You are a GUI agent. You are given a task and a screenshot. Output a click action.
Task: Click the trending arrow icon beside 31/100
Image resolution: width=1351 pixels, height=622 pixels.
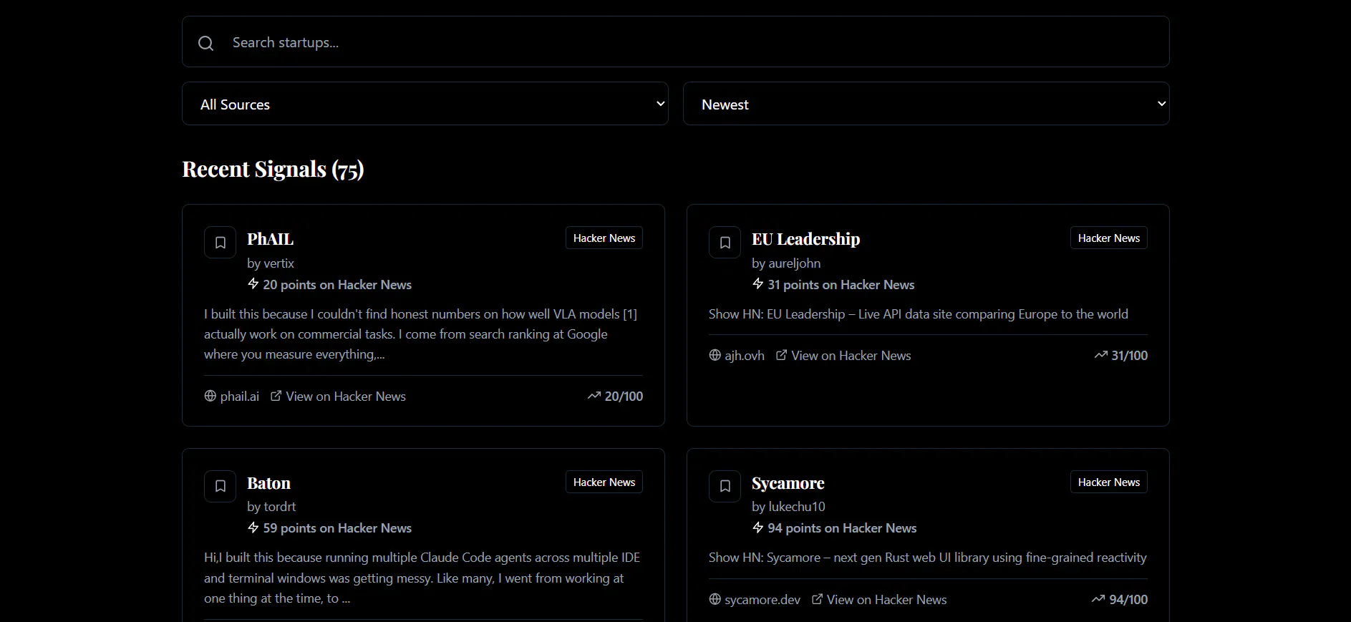coord(1100,355)
